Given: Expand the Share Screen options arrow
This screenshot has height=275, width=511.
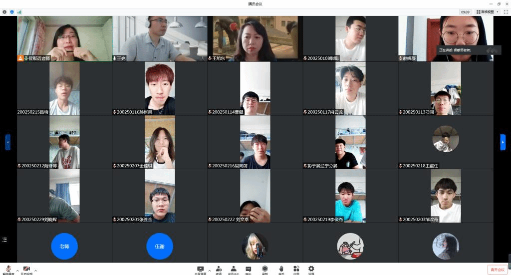Looking at the screenshot, I should tap(209, 271).
